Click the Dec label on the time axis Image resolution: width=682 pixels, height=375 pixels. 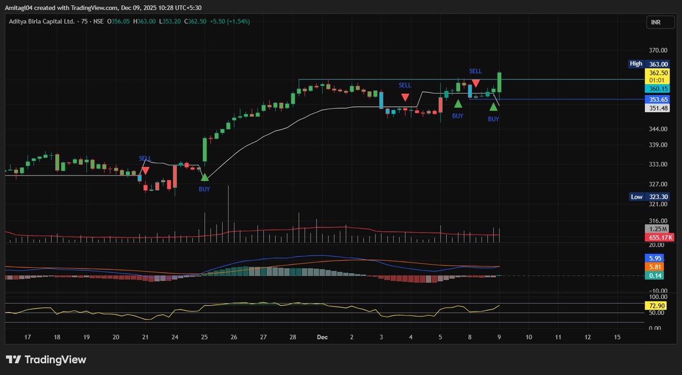pos(323,337)
